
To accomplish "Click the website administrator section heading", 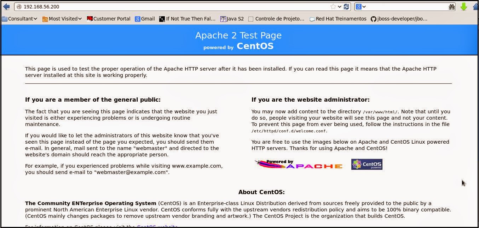I will pyautogui.click(x=311, y=100).
